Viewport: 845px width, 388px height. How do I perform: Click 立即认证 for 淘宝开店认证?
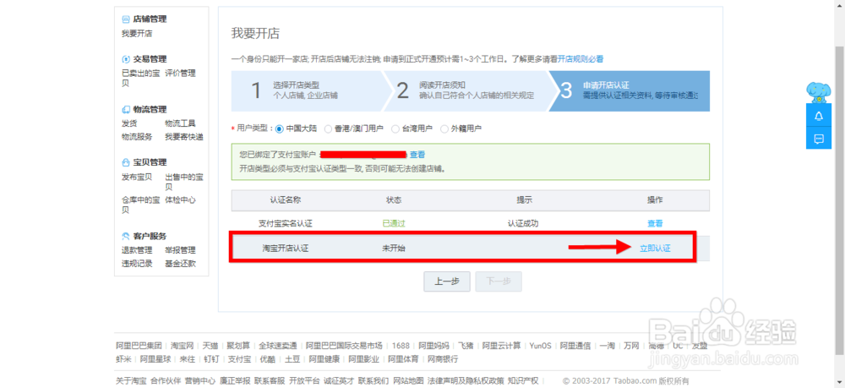pyautogui.click(x=655, y=249)
